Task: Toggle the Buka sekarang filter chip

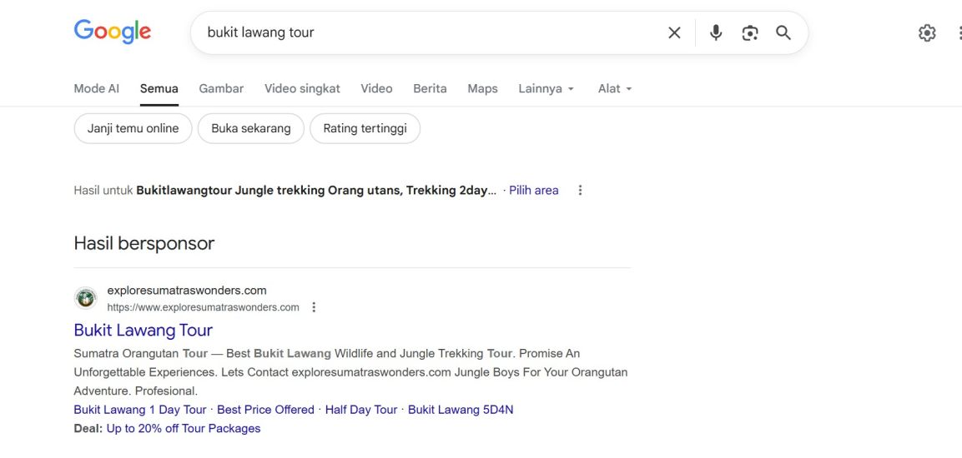Action: (x=251, y=128)
